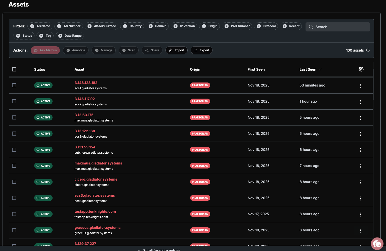This screenshot has width=386, height=251.
Task: Add AS Name filter
Action: click(x=40, y=26)
